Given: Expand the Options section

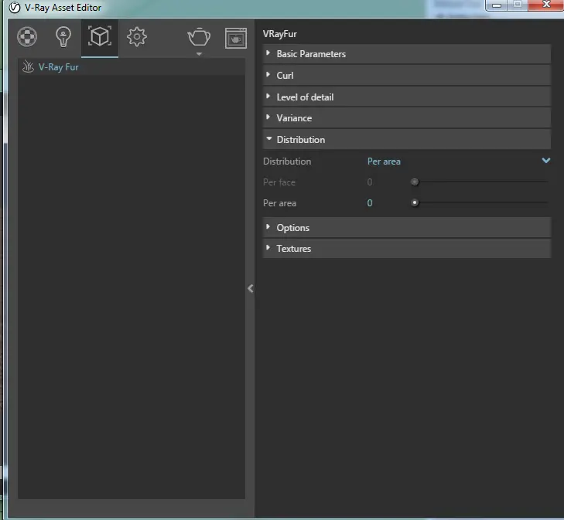Looking at the screenshot, I should [406, 228].
